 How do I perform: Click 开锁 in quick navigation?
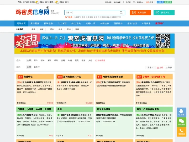(69, 29)
